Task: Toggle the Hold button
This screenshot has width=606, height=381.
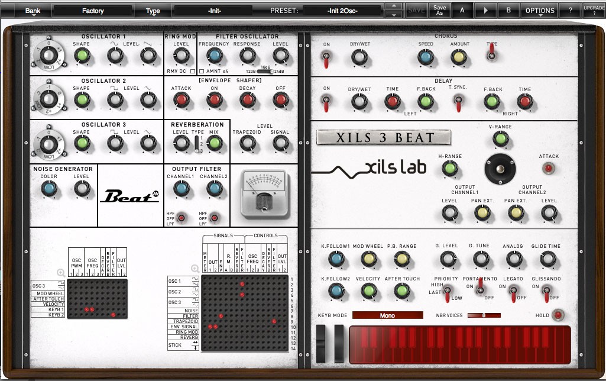Action: click(x=558, y=315)
